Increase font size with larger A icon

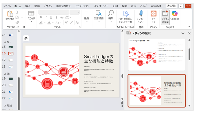coord(66,23)
